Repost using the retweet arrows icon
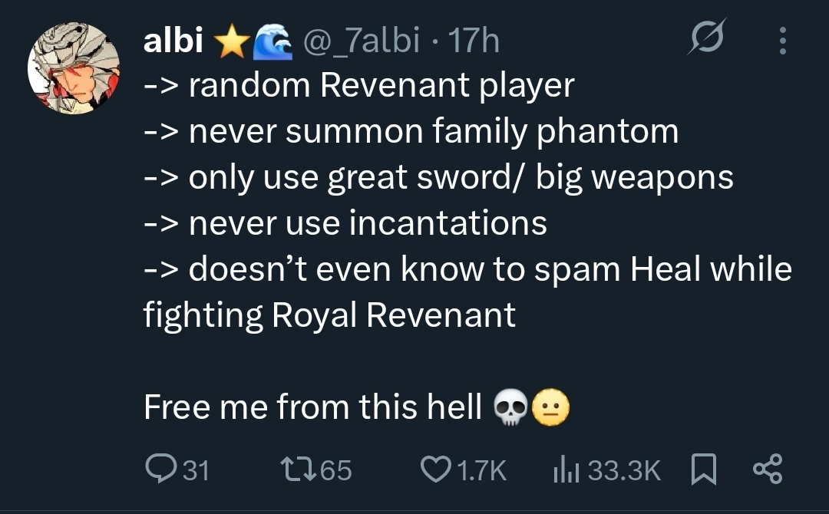This screenshot has width=829, height=514. 299,469
